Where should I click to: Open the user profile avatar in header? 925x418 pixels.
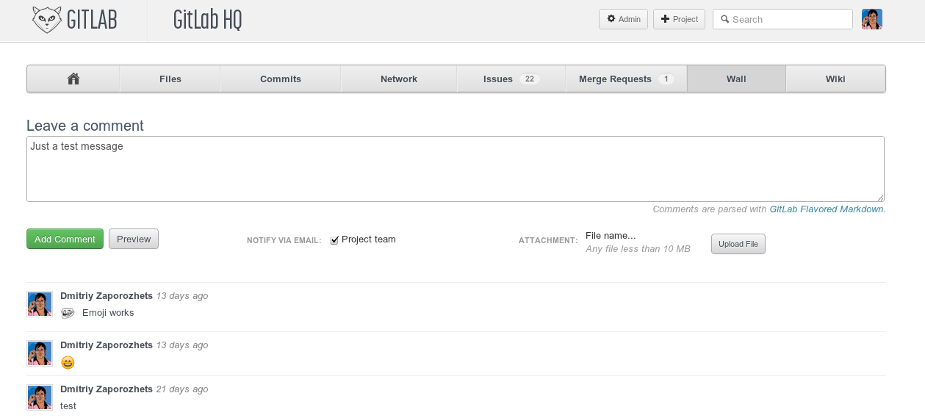[x=871, y=19]
